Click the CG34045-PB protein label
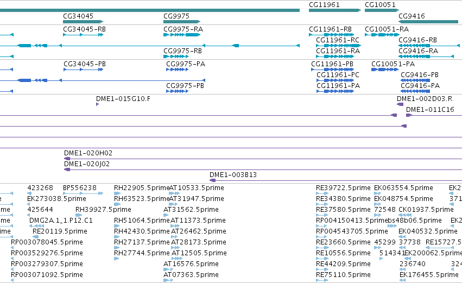This screenshot has height=283, width=462. [85, 64]
